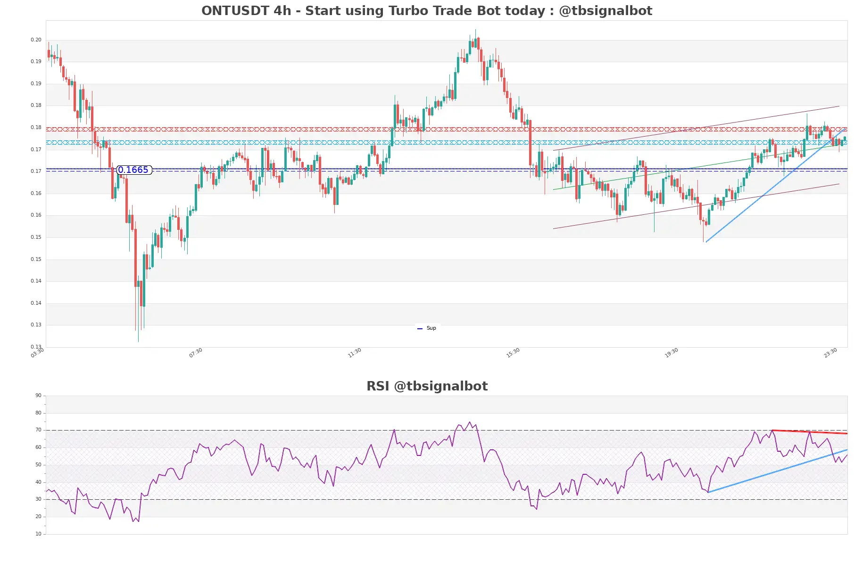Click the 03:30 time axis label

[x=37, y=353]
